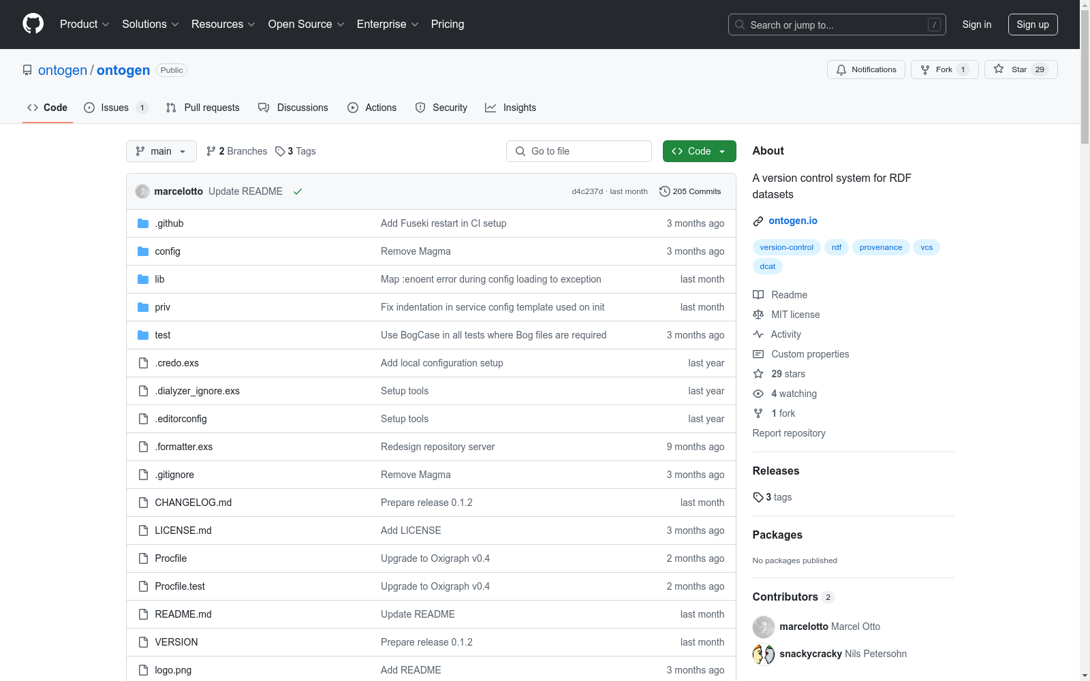Click the d4c237d commit hash

point(587,191)
